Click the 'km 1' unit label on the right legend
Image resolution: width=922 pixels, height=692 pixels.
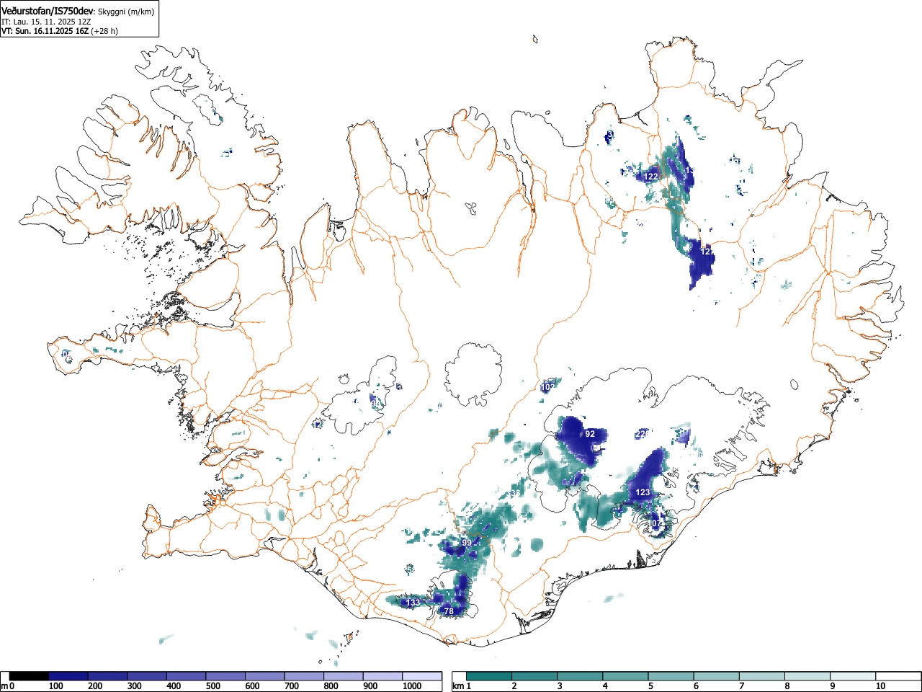tap(462, 686)
